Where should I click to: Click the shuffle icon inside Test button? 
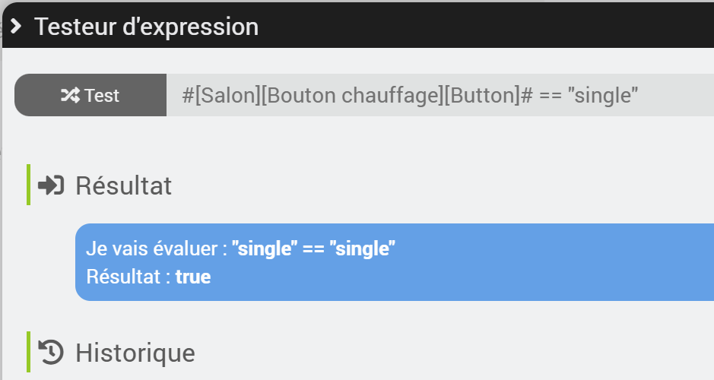(x=70, y=95)
